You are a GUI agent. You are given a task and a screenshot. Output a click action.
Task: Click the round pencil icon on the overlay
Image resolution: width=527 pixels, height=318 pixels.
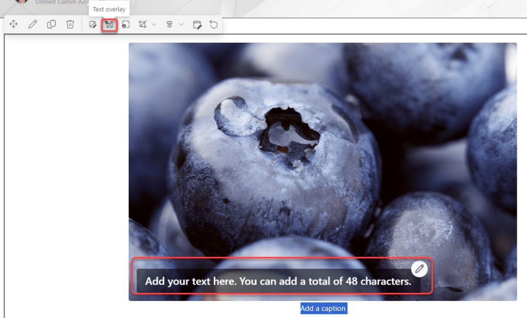(x=419, y=269)
